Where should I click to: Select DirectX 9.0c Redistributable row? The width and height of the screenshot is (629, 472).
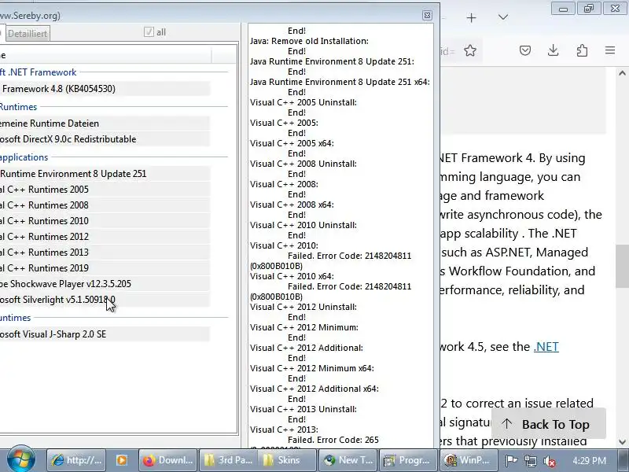coord(105,139)
